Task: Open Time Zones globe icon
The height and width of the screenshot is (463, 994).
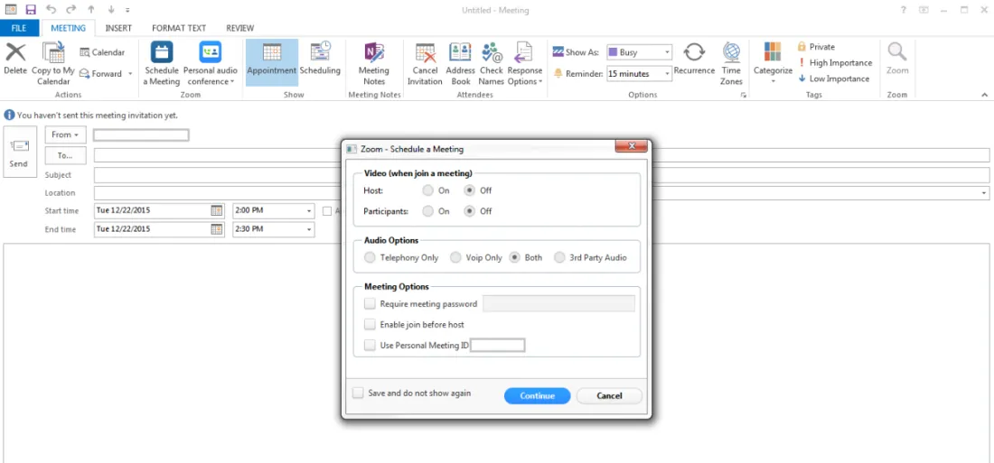Action: click(x=731, y=52)
